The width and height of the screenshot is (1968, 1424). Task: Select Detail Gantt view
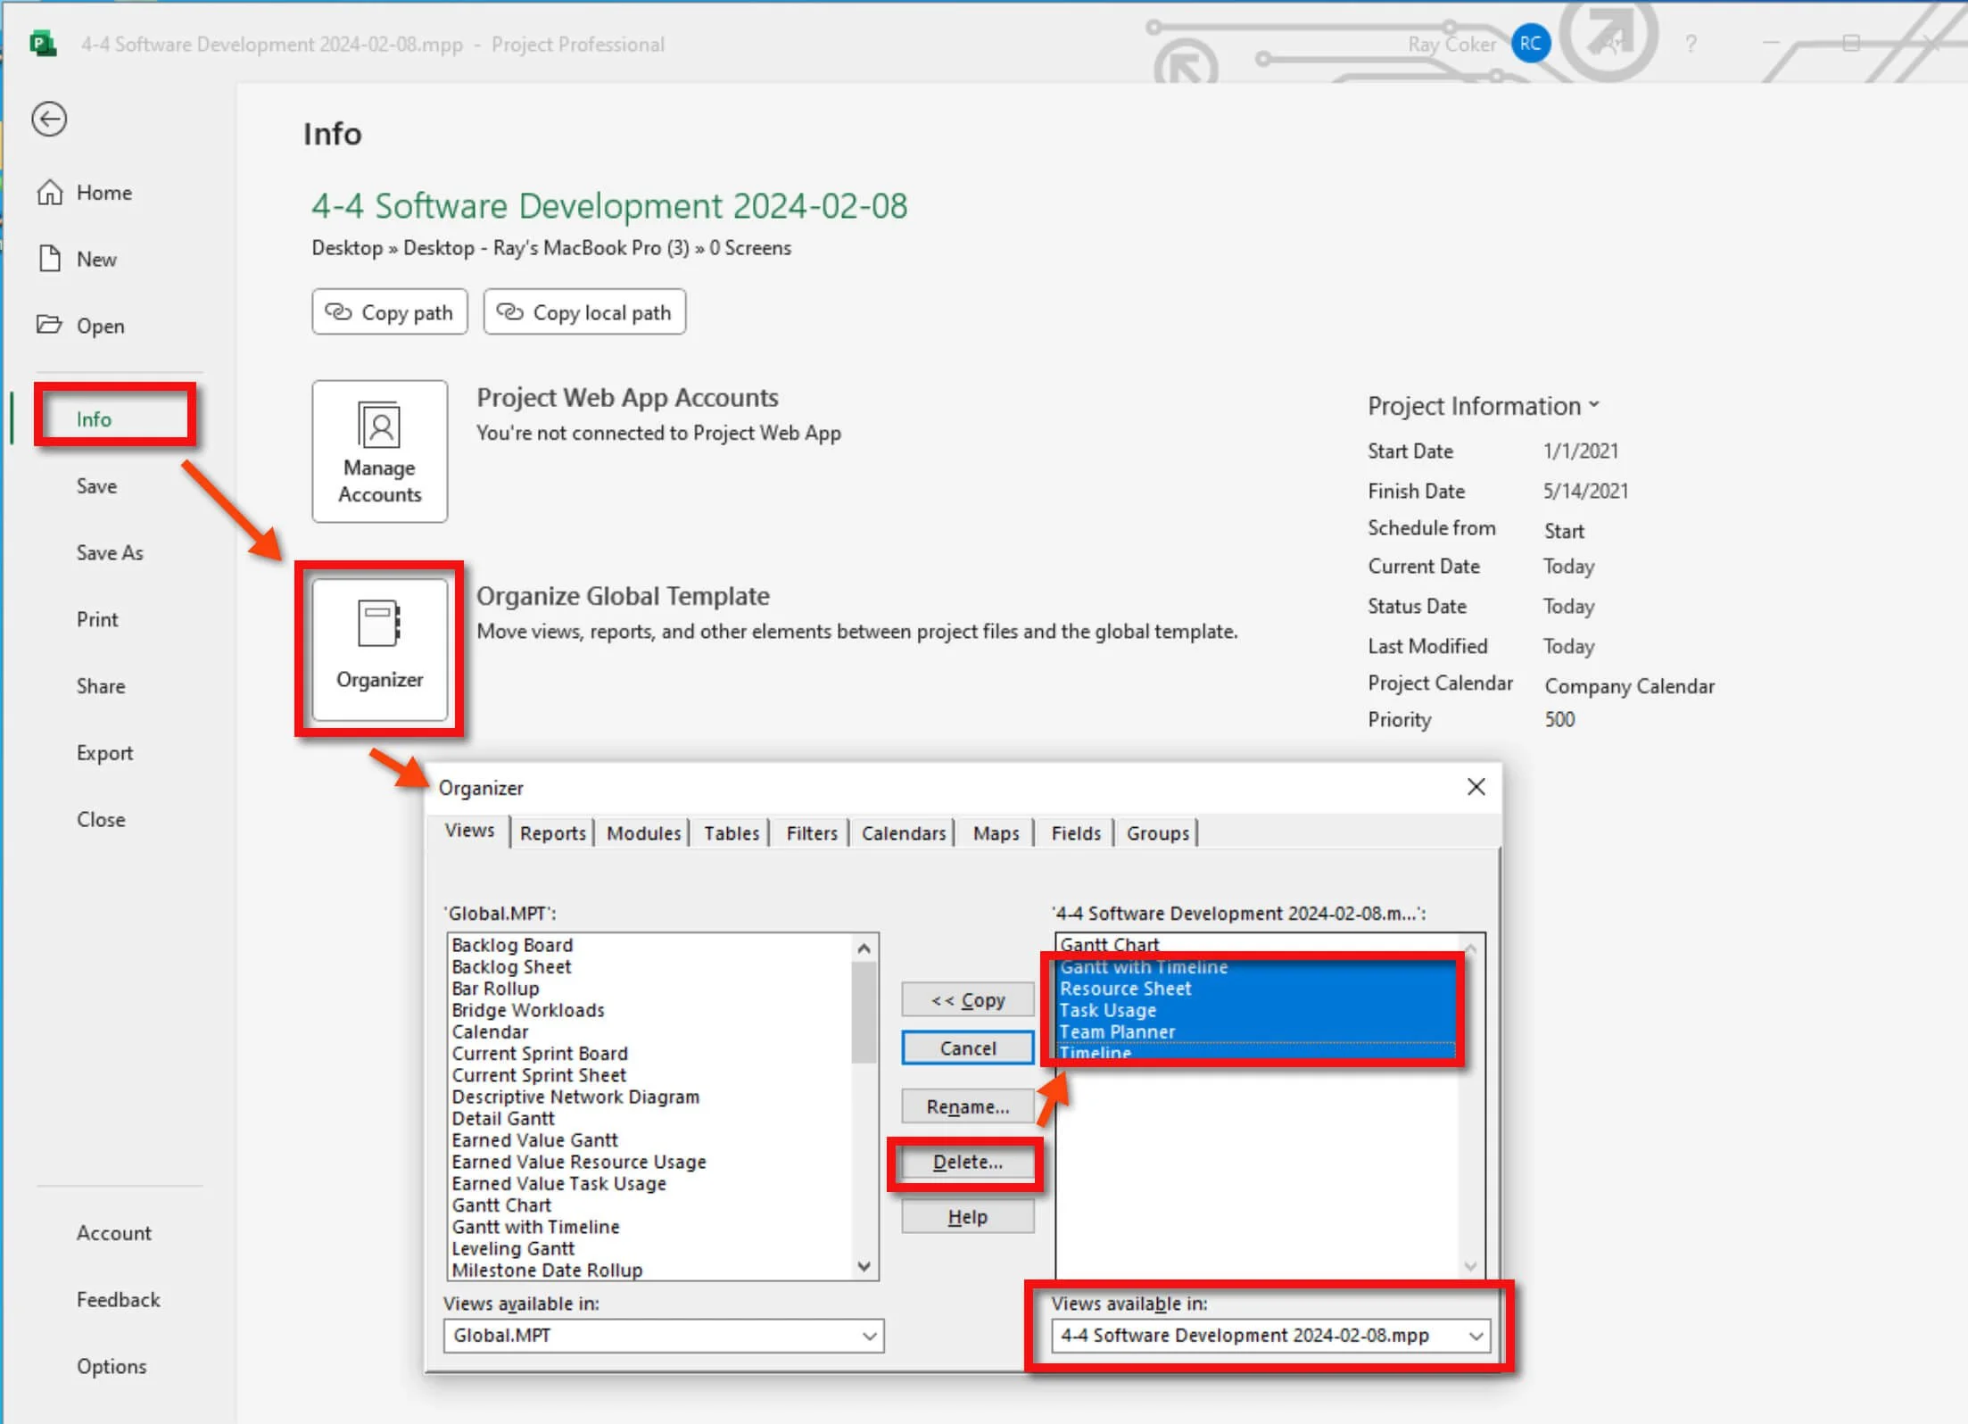pyautogui.click(x=503, y=1118)
